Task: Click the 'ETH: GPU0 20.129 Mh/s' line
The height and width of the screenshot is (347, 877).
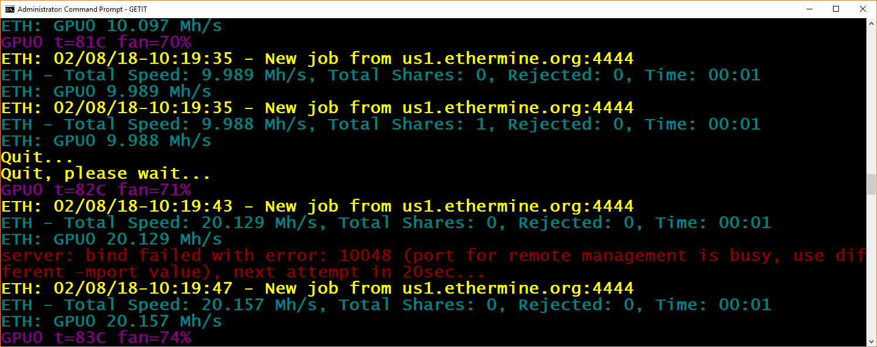Action: click(111, 239)
